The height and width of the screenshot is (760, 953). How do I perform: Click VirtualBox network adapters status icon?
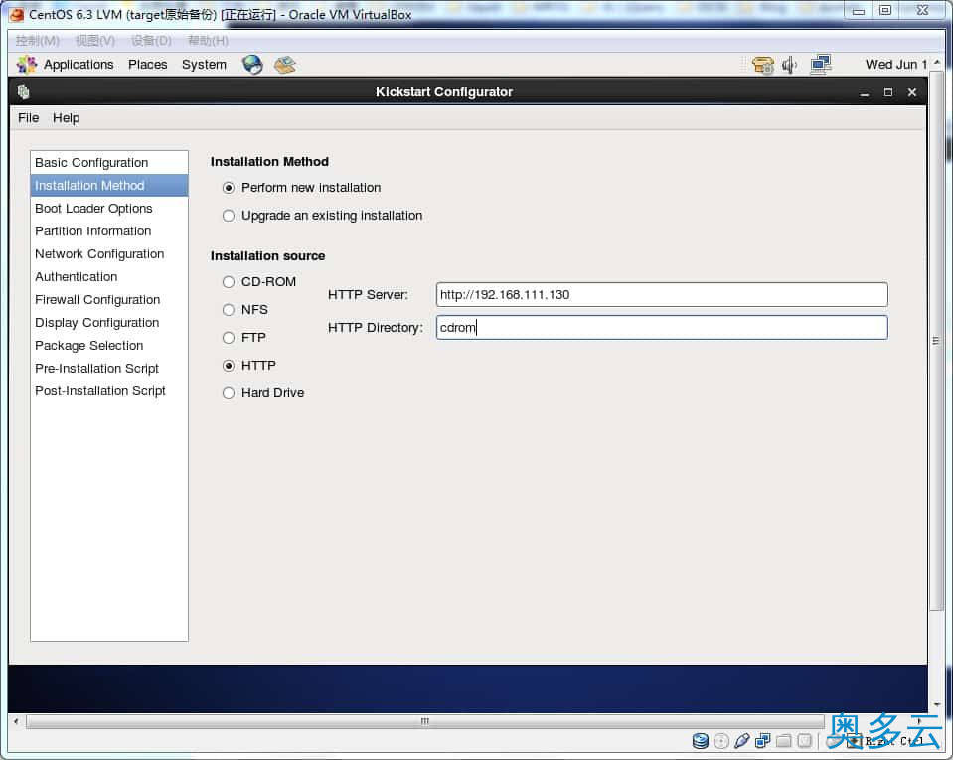coord(763,740)
